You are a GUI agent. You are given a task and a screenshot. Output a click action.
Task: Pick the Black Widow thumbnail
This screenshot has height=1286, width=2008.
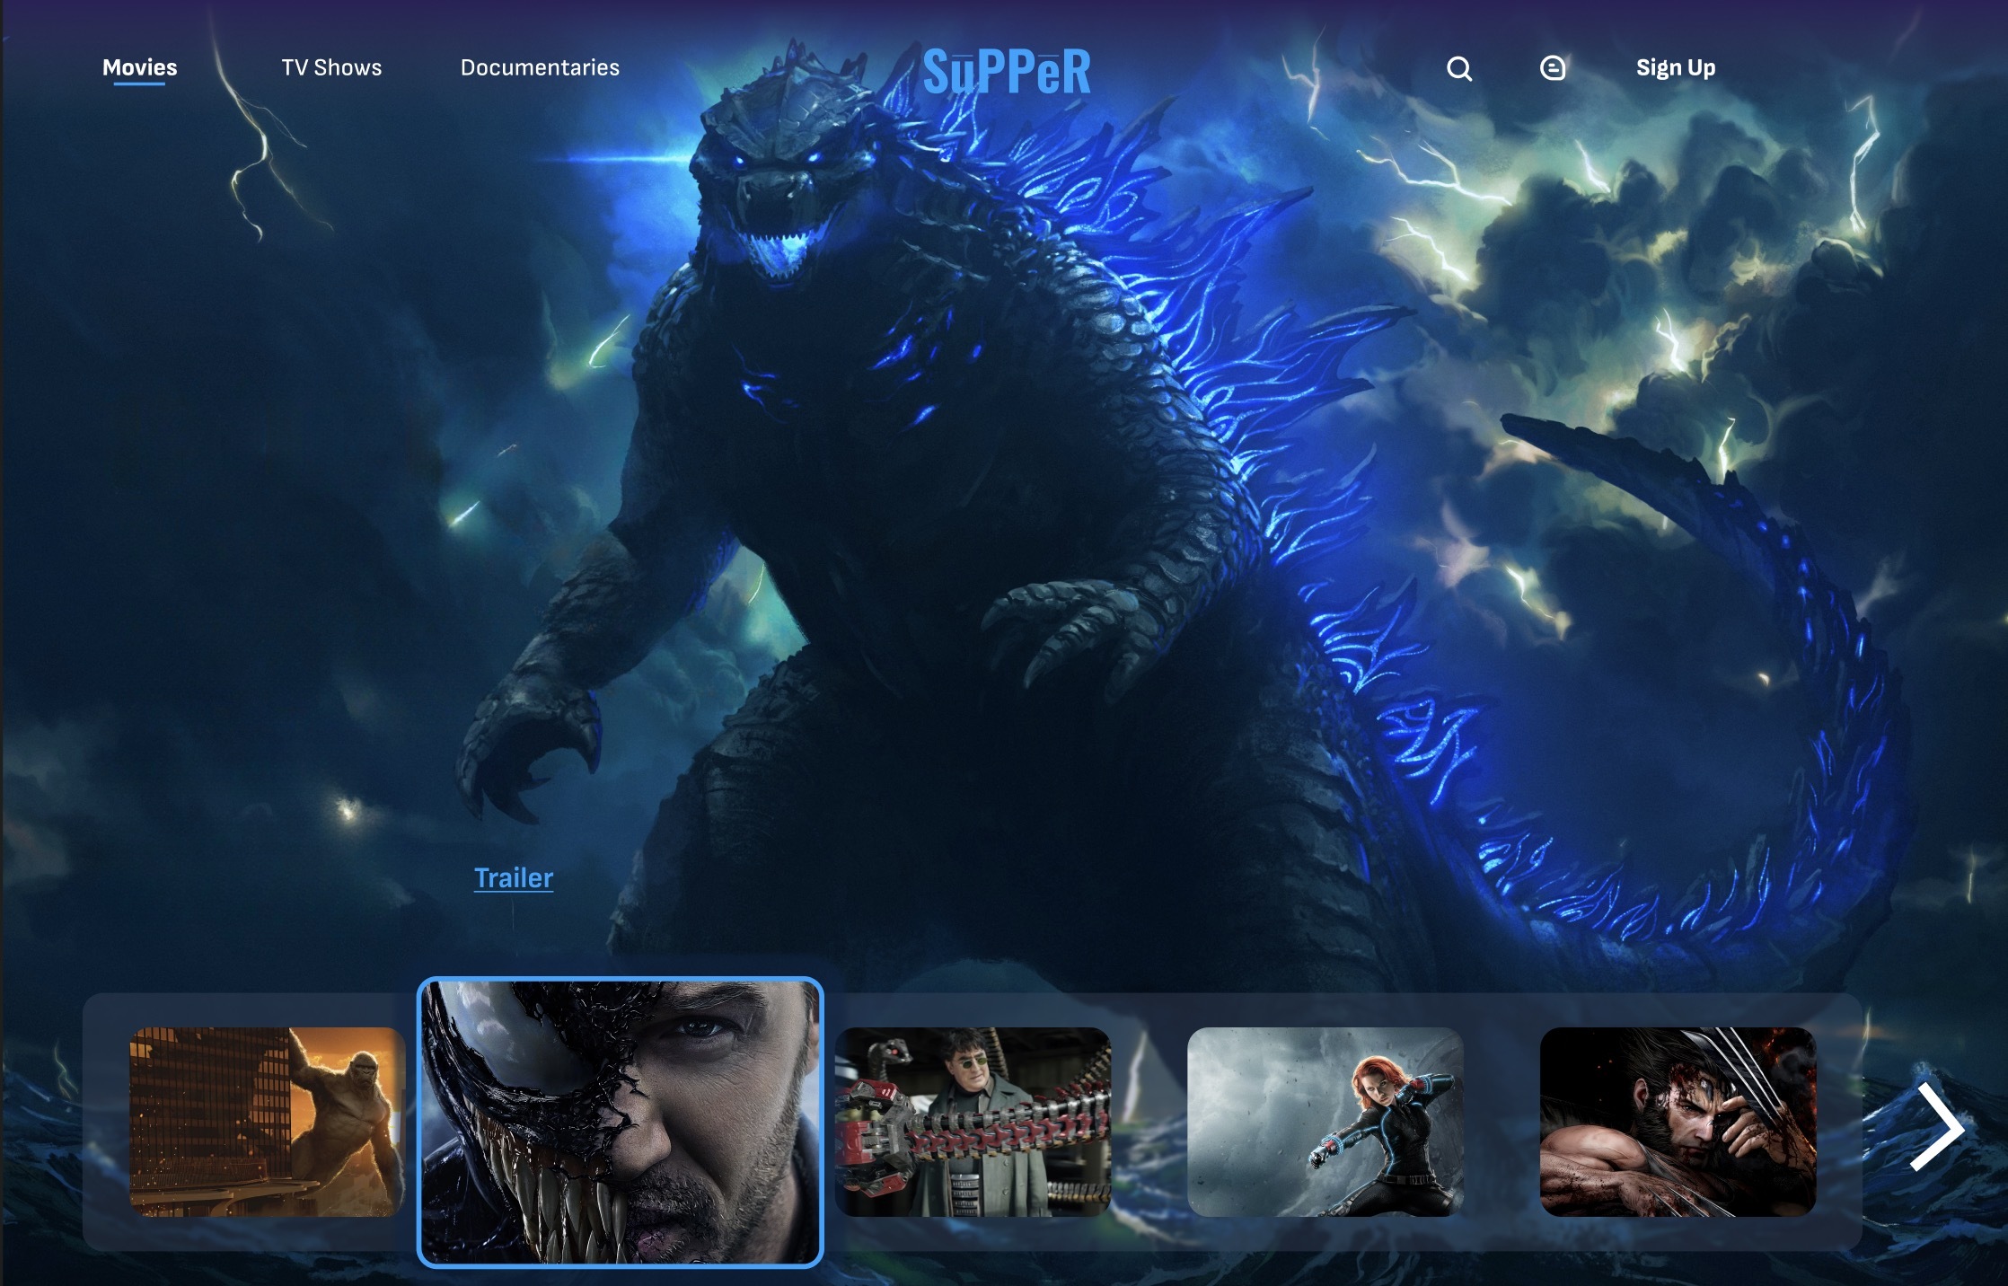tap(1325, 1122)
